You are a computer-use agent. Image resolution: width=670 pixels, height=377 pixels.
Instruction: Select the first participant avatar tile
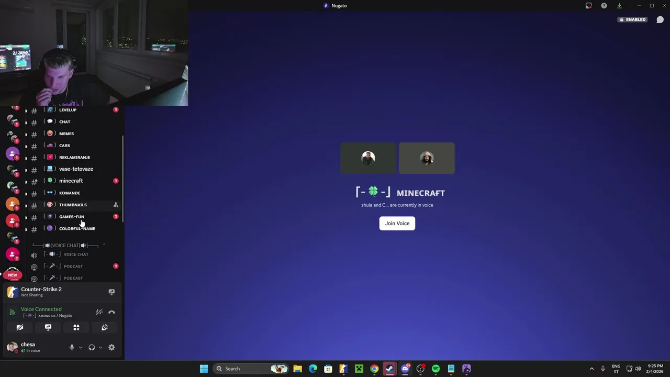click(368, 158)
